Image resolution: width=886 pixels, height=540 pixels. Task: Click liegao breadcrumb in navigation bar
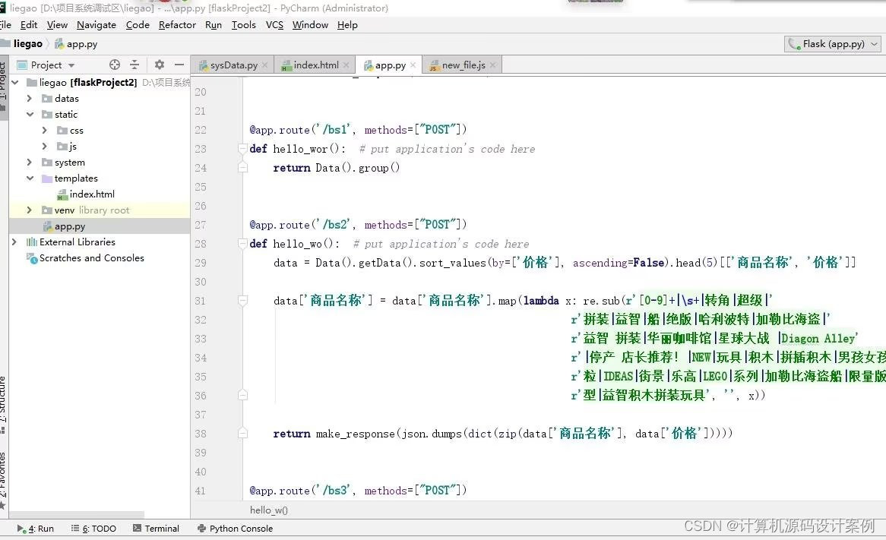coord(27,44)
